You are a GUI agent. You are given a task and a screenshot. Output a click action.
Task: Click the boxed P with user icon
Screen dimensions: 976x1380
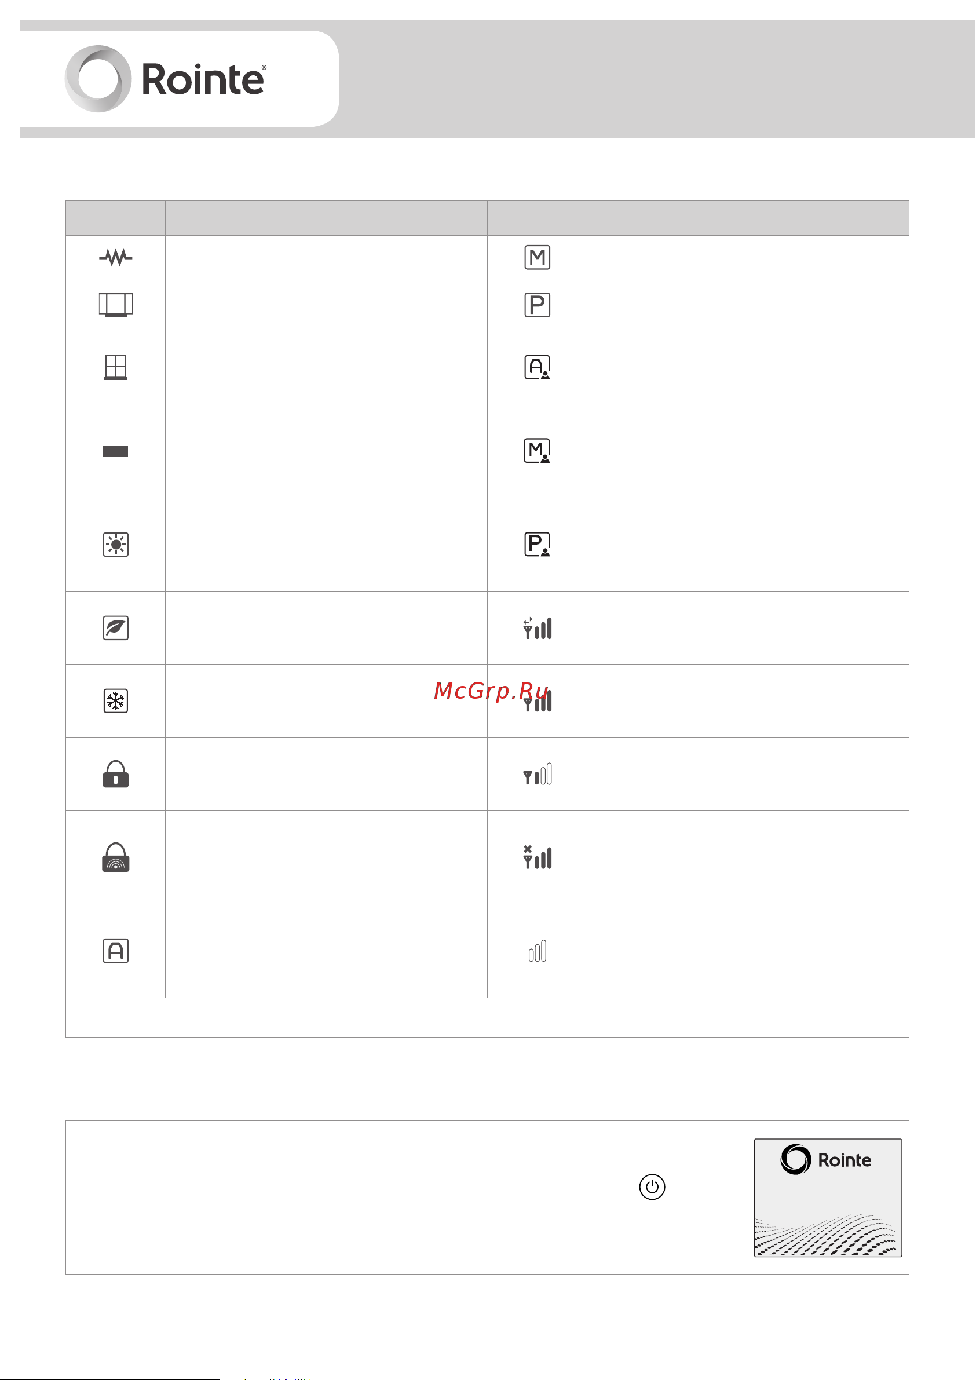point(538,545)
